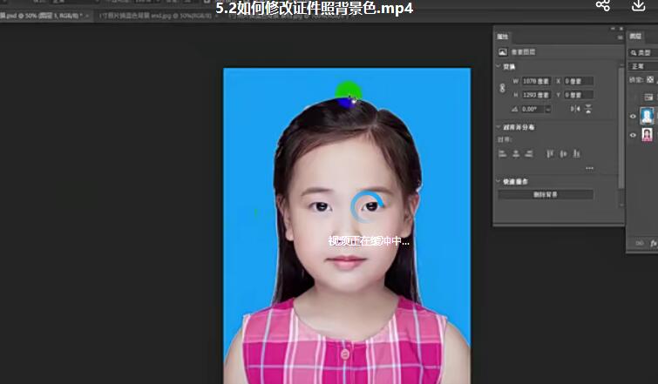Image resolution: width=658 pixels, height=384 pixels.
Task: Click the share icon at top right
Action: 602,5
